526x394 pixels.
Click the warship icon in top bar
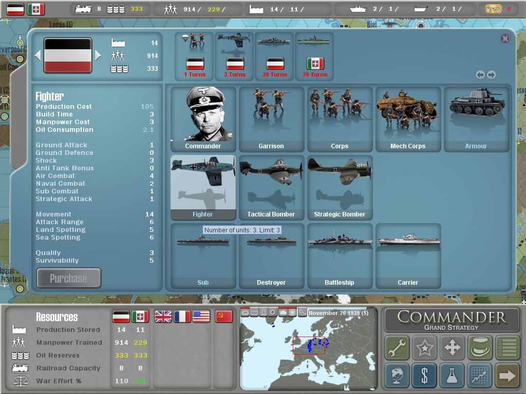coord(358,9)
